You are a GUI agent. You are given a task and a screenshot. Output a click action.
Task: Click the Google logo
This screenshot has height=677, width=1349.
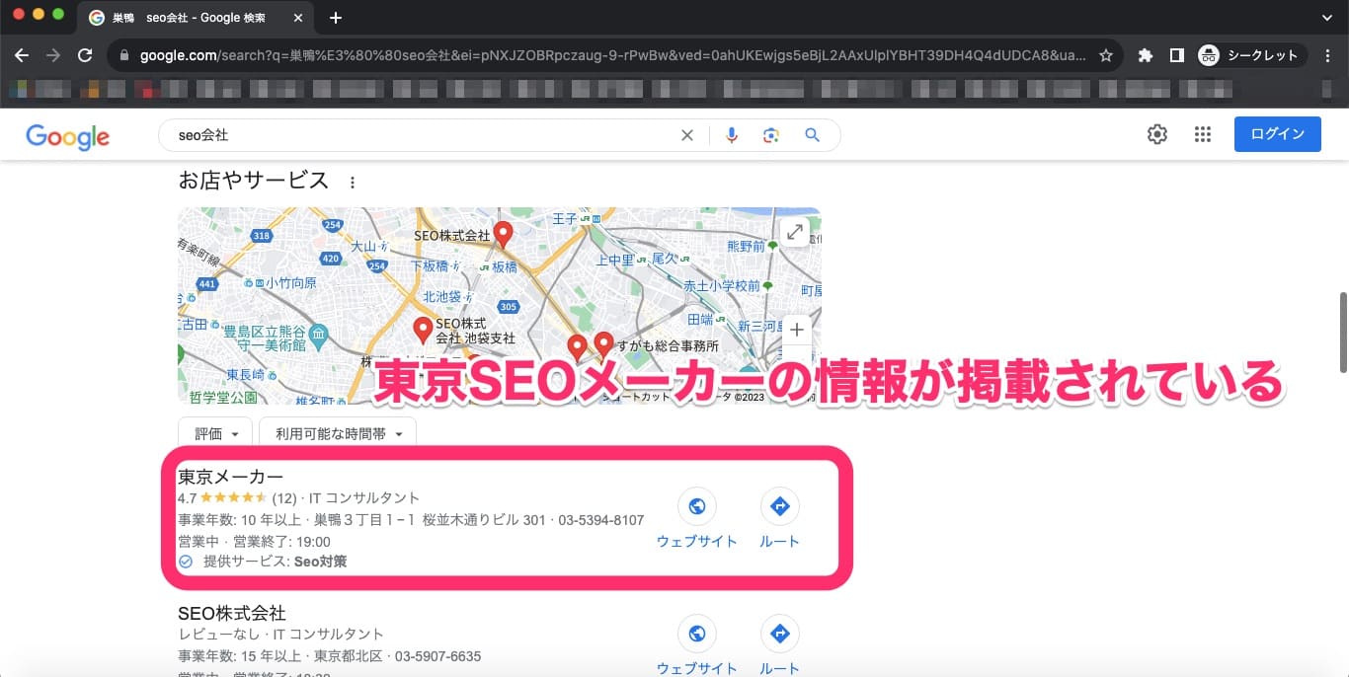[x=67, y=136]
